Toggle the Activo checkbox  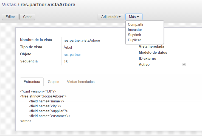pyautogui.click(x=184, y=64)
